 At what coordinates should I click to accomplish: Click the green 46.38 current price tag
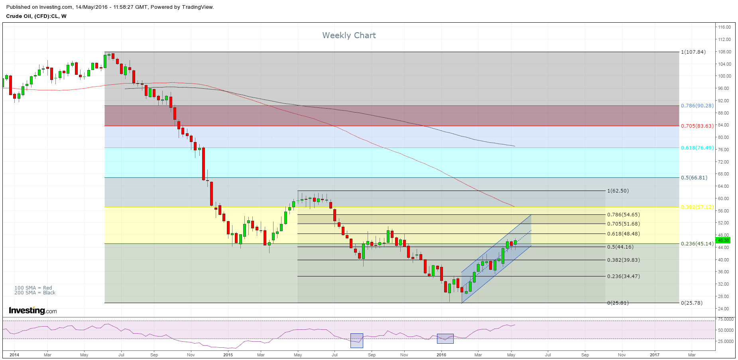click(x=723, y=240)
